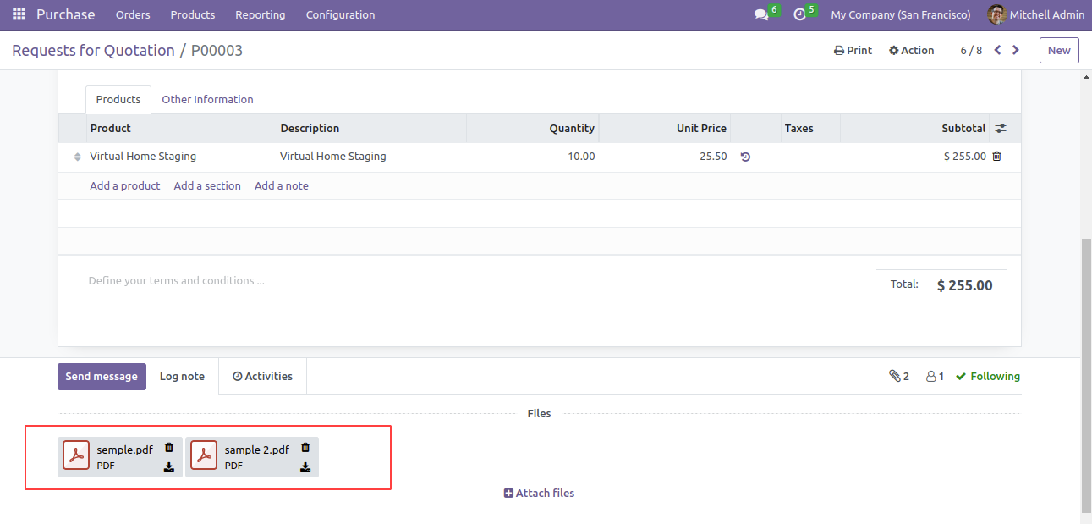This screenshot has height=524, width=1092.
Task: Click the Description column header
Action: pyautogui.click(x=372, y=128)
